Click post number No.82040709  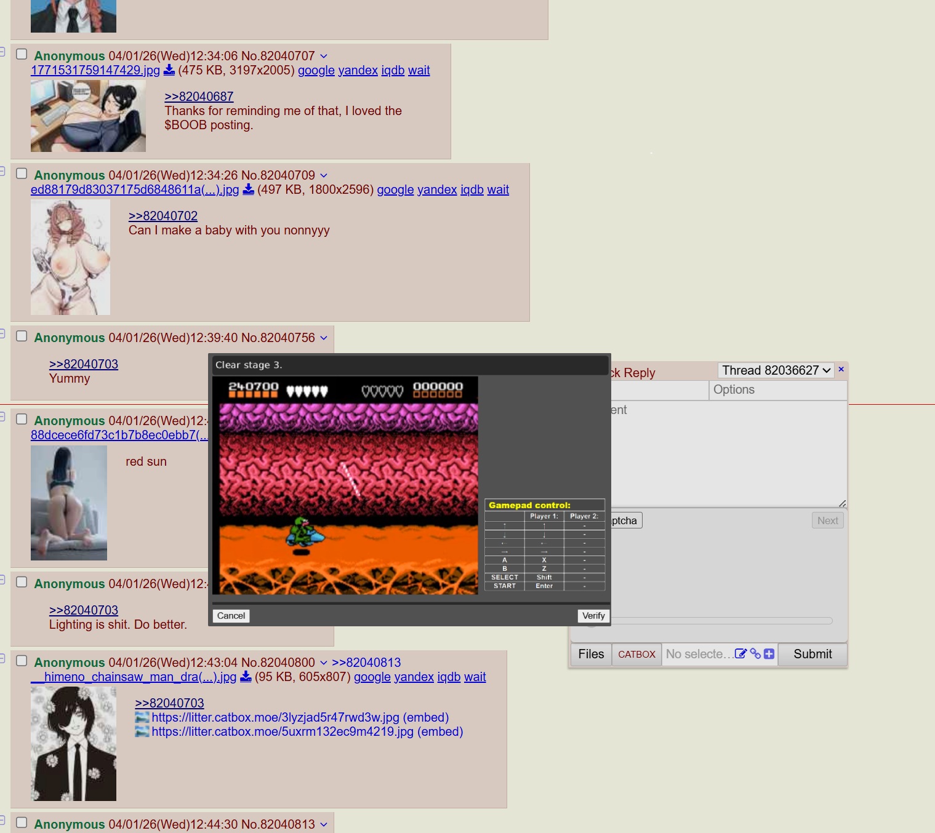[278, 175]
